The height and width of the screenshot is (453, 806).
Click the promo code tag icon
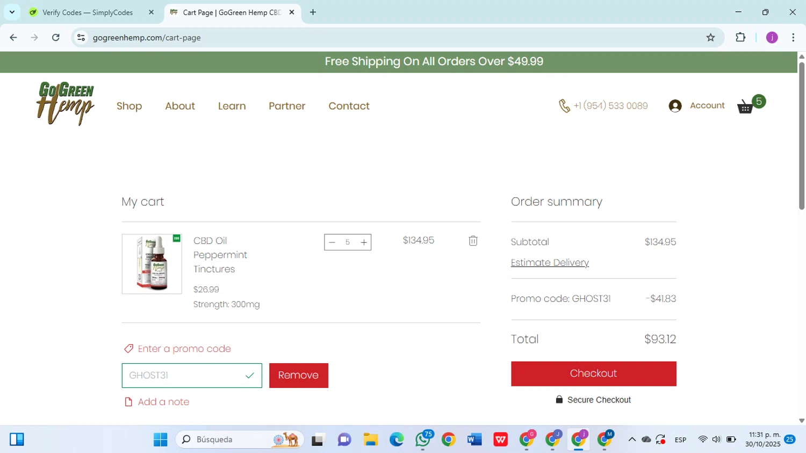tap(128, 349)
